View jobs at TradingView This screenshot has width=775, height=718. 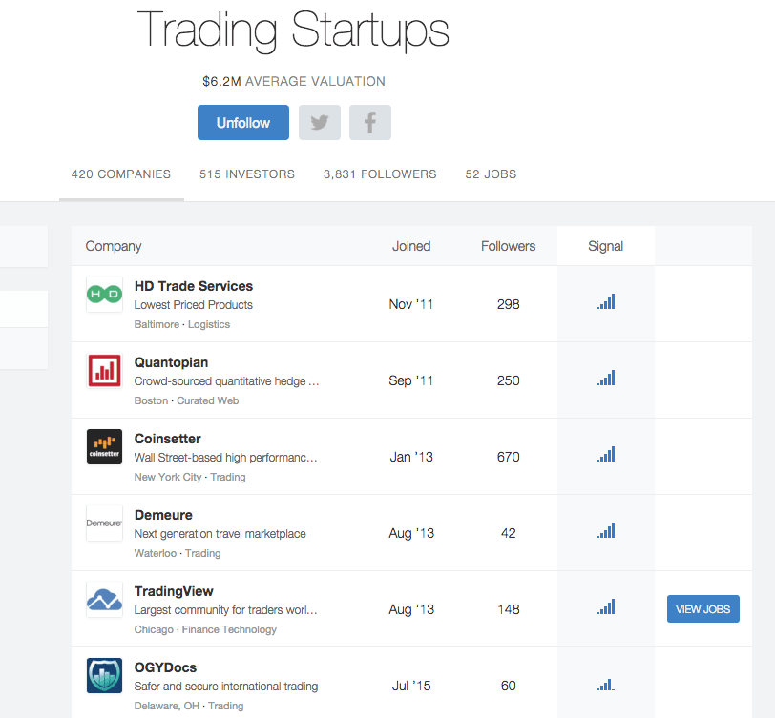(x=702, y=609)
